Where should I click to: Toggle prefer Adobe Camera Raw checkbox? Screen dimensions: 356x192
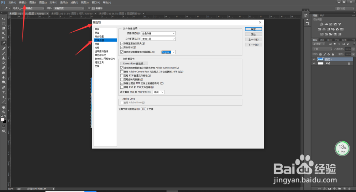click(122, 68)
